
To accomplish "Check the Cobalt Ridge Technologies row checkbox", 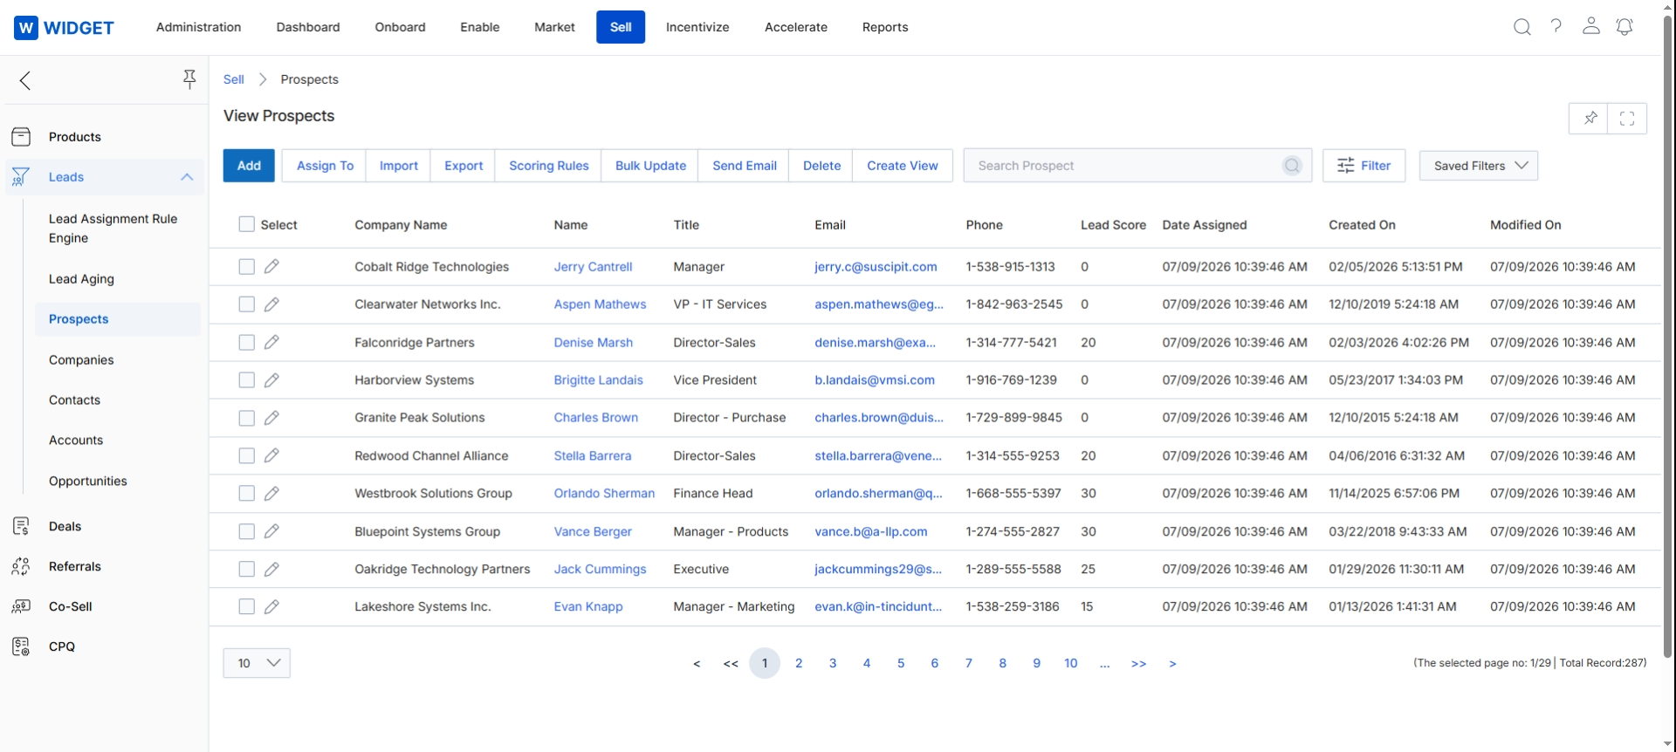I will (247, 266).
